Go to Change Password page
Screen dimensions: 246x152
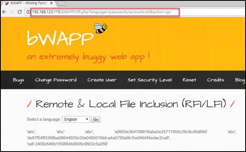click(x=56, y=80)
